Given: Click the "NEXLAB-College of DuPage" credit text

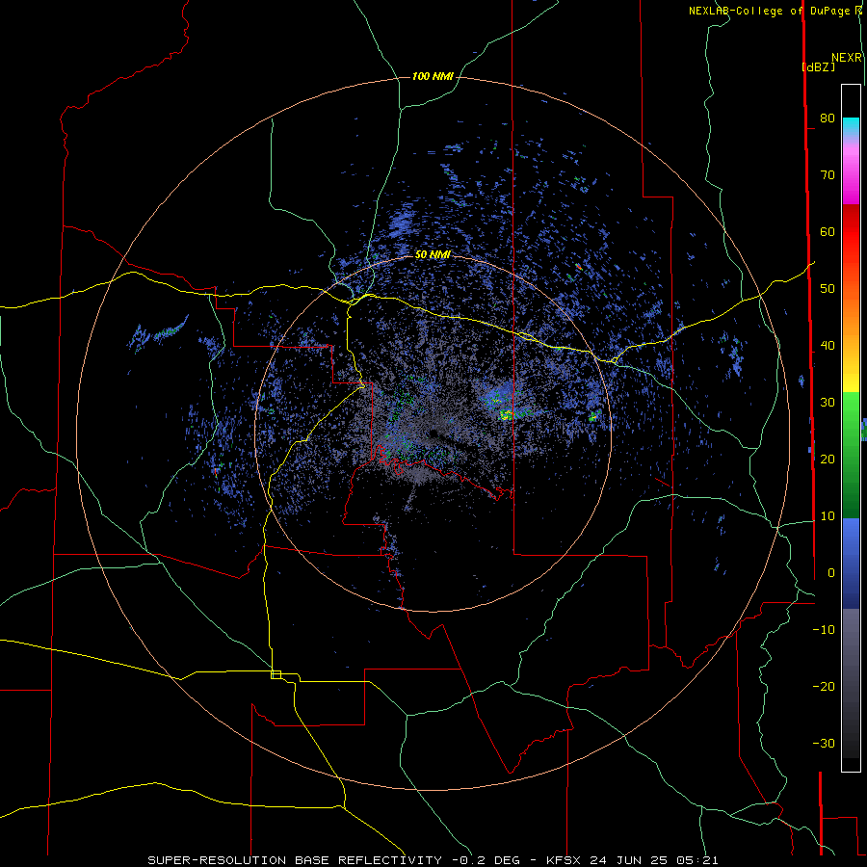Looking at the screenshot, I should (771, 11).
